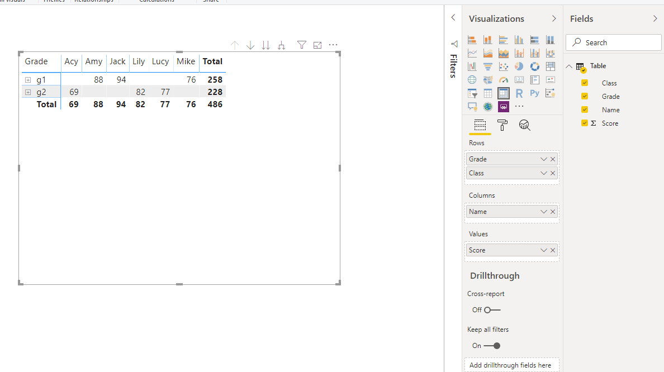Select the gauge visual
The width and height of the screenshot is (664, 372).
[x=504, y=80]
